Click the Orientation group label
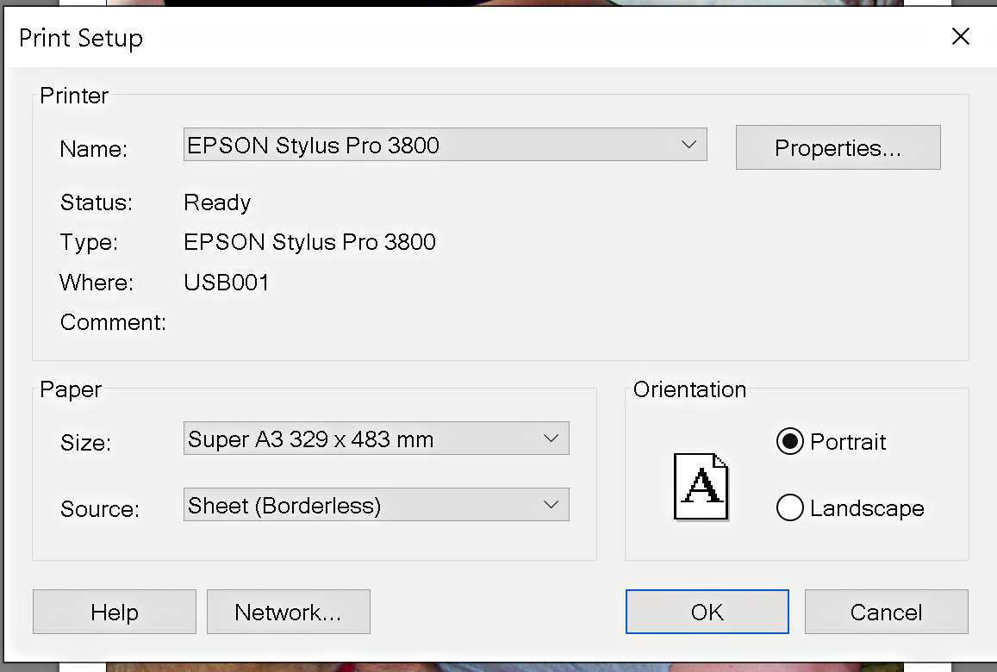 689,389
